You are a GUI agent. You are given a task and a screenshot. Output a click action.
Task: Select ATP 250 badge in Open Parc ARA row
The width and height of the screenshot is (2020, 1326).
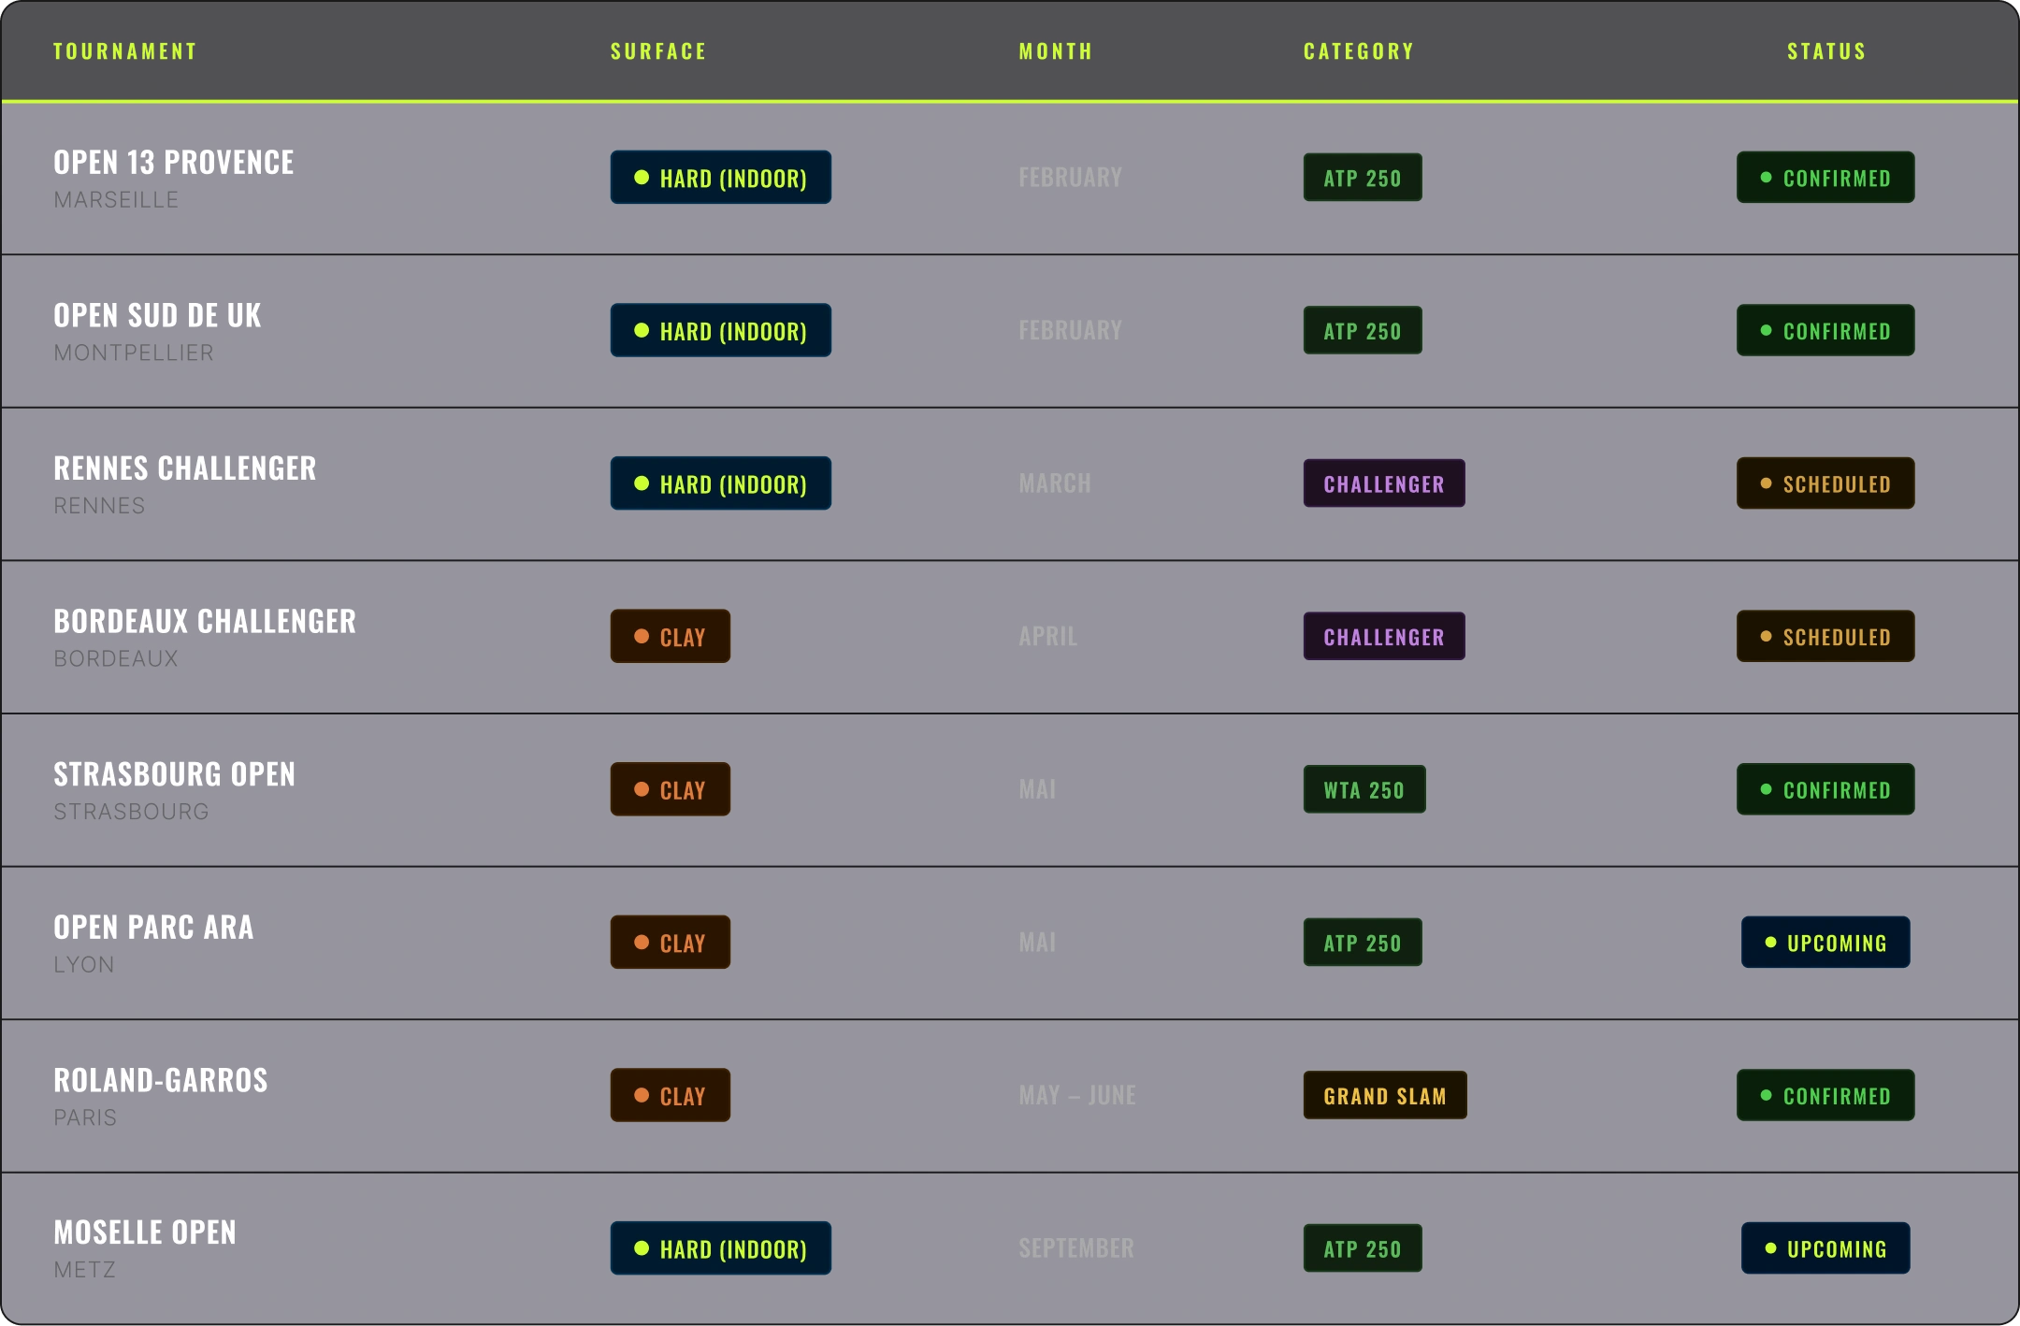(x=1363, y=942)
